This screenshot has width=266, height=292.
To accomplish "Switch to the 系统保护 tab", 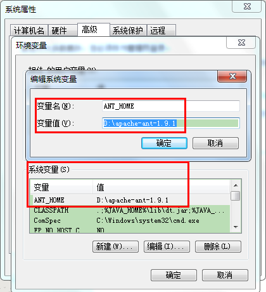I will click(x=128, y=30).
